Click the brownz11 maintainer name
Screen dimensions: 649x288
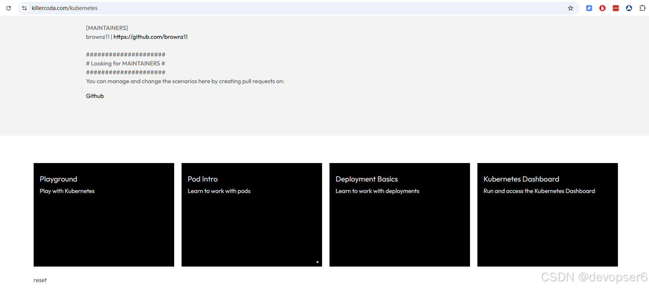tap(98, 37)
